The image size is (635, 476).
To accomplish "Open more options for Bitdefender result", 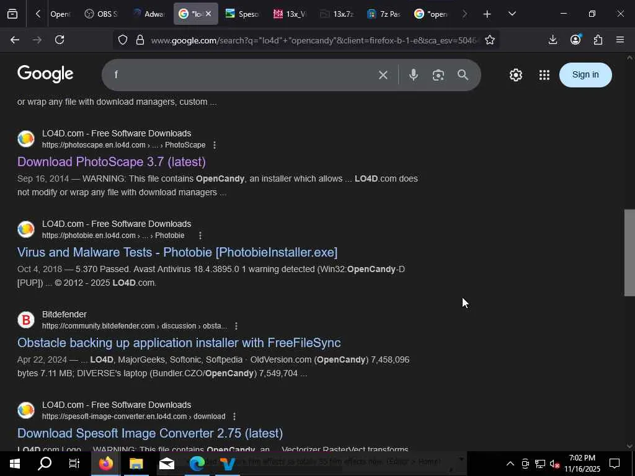I will (x=236, y=326).
